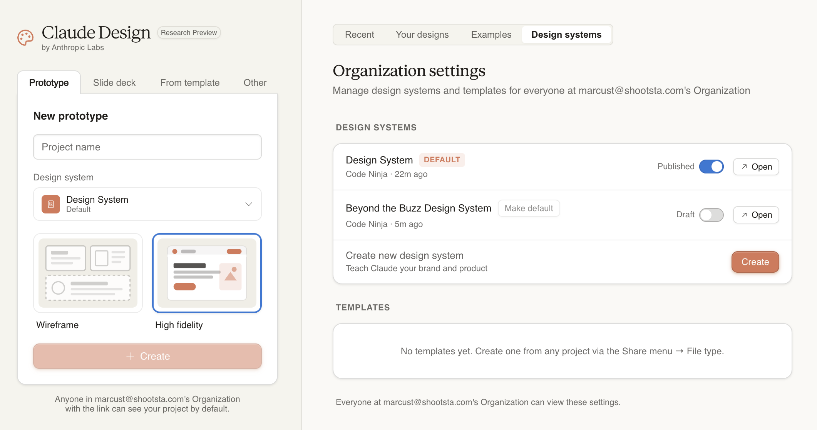Click Make default on Beyond the Buzz
Viewport: 817px width, 430px height.
point(529,208)
